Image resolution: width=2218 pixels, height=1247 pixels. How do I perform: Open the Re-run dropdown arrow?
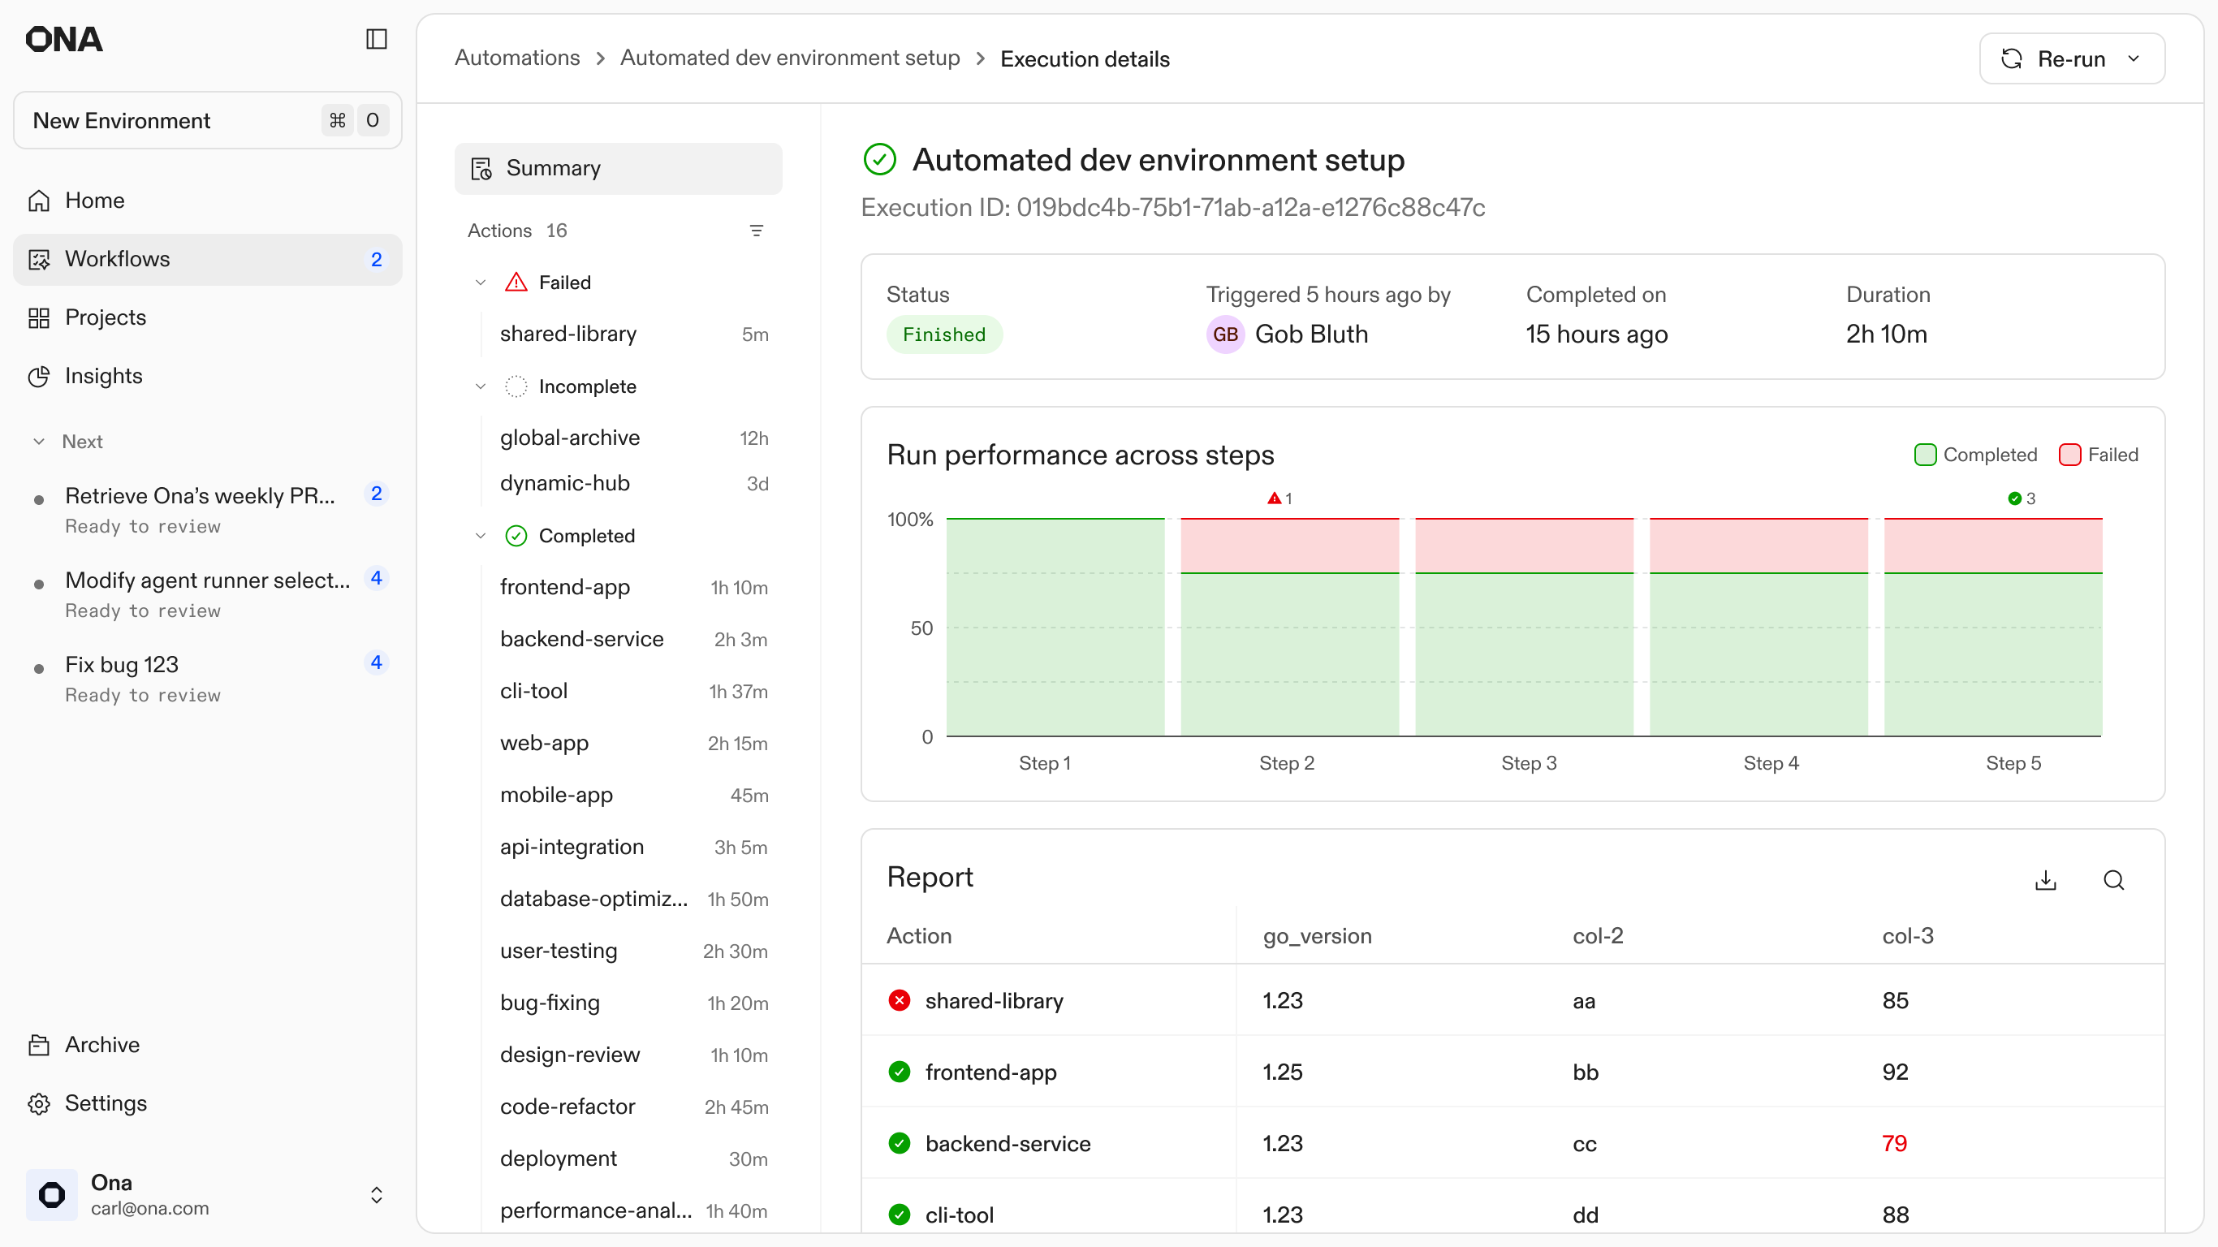(2134, 58)
